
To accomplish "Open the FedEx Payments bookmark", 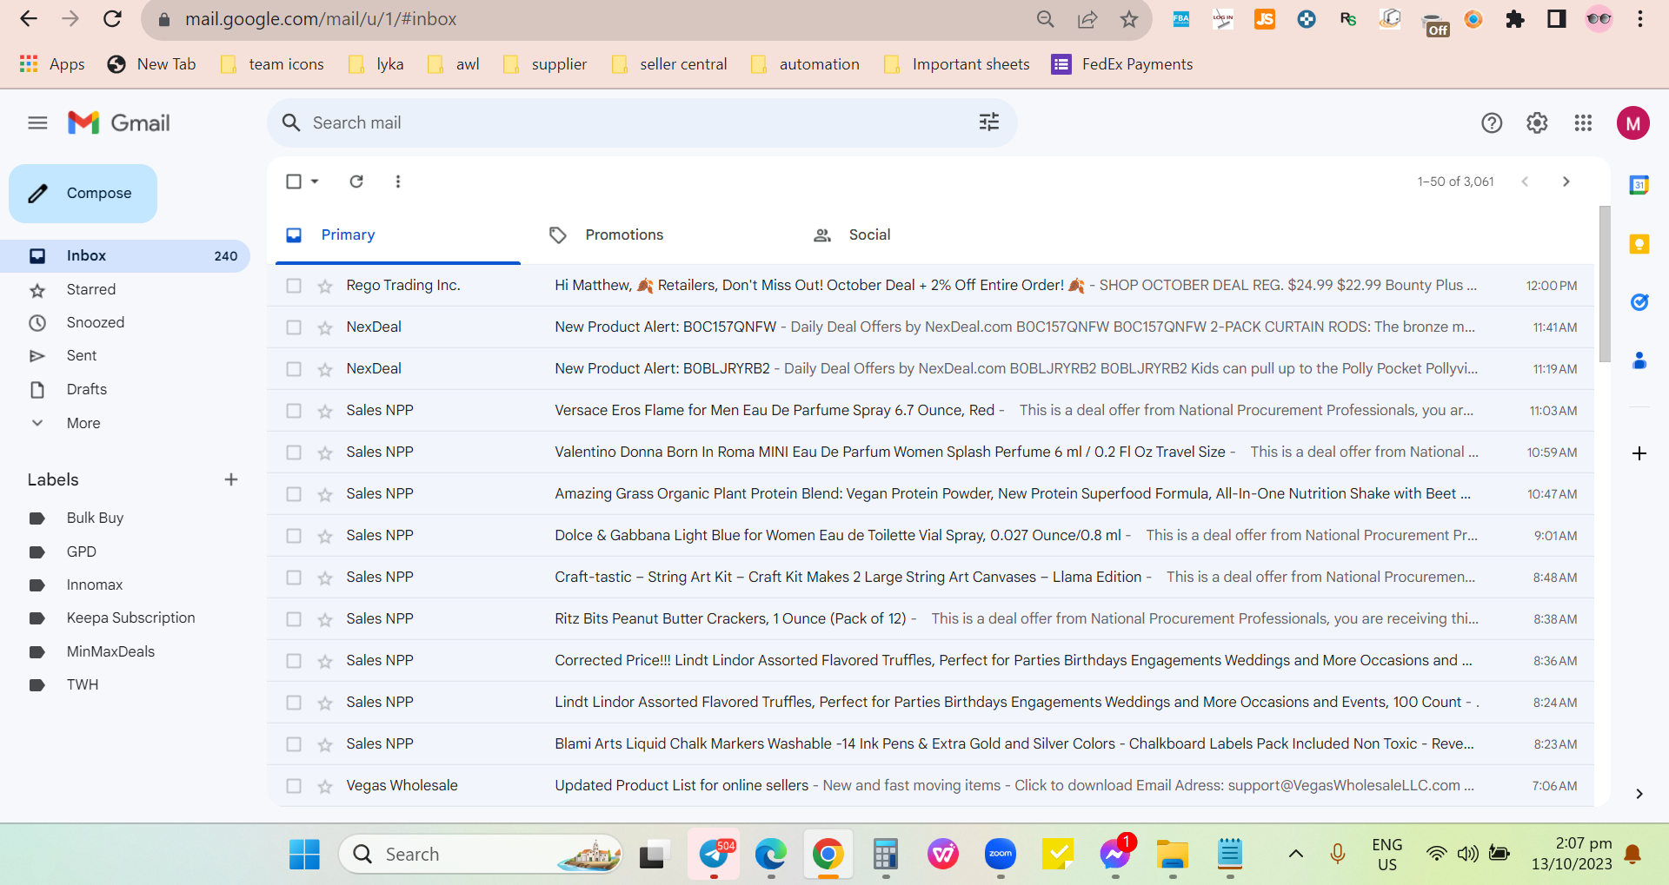I will (x=1122, y=64).
